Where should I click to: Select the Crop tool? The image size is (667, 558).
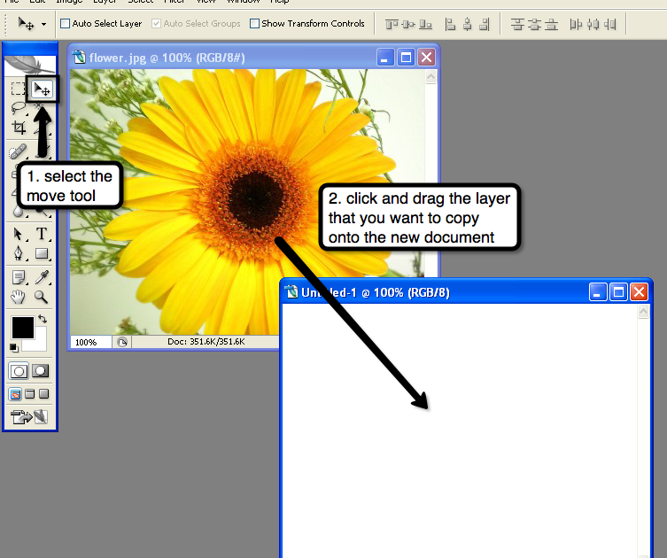19,128
